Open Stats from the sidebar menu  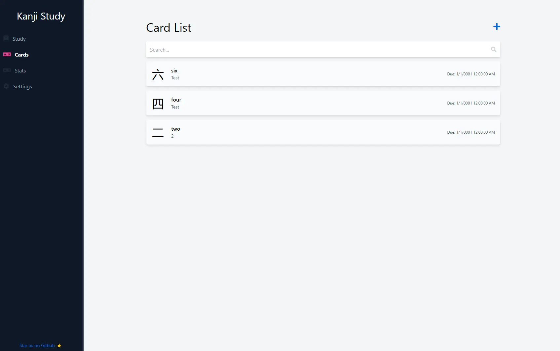point(20,70)
